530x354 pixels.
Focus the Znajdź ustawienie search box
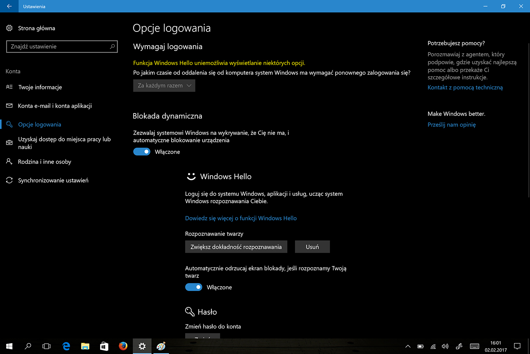click(x=62, y=46)
